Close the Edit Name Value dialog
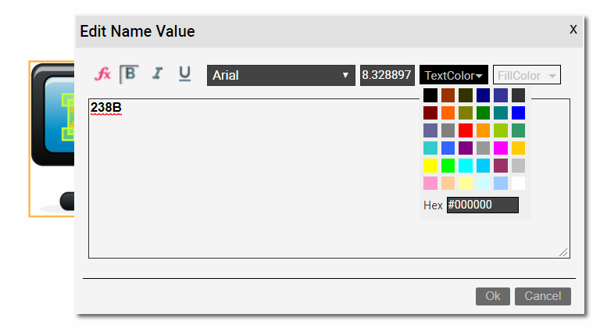Viewport: 600px width, 332px height. (573, 30)
